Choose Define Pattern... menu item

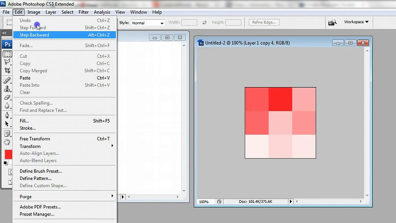pyautogui.click(x=65, y=178)
